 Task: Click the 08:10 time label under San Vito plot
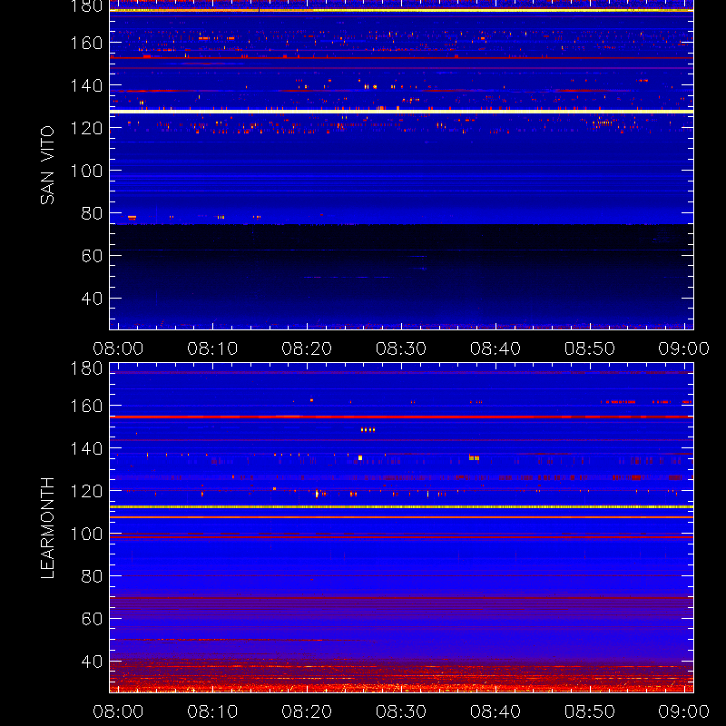click(212, 348)
